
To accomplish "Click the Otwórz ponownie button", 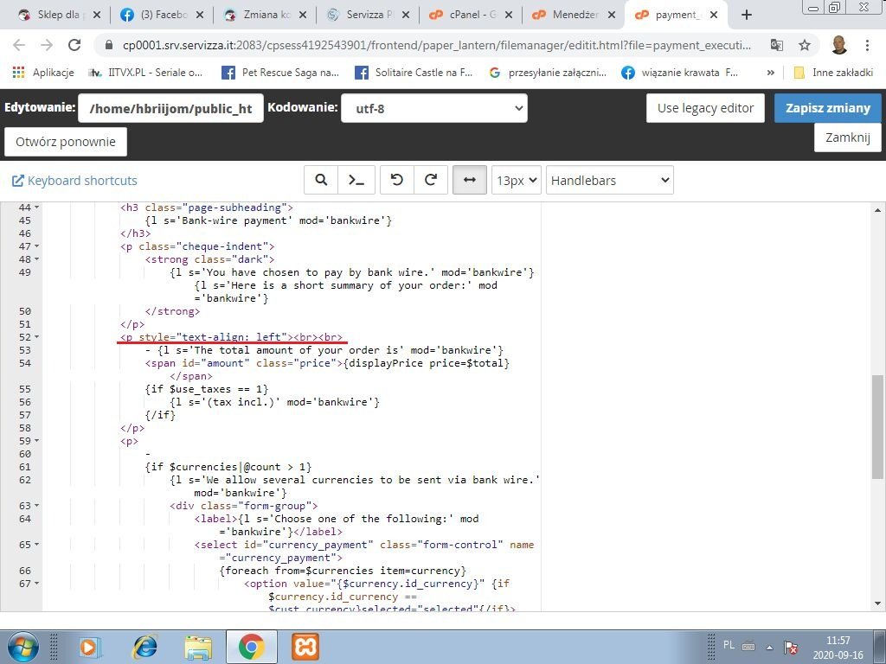I will [x=66, y=142].
